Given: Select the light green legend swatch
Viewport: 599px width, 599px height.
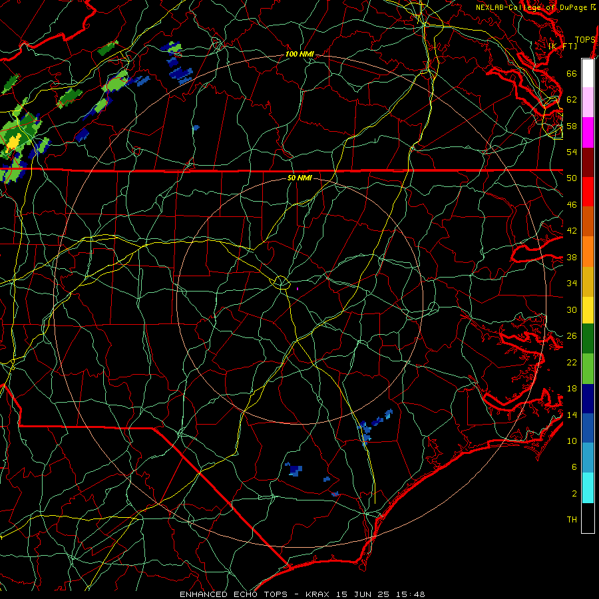Looking at the screenshot, I should coord(588,369).
